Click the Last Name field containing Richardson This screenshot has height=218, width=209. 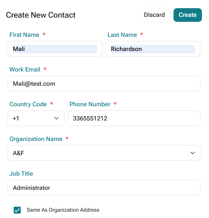click(153, 49)
